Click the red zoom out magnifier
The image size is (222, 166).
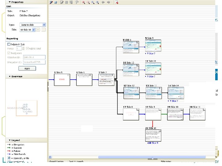88,2
